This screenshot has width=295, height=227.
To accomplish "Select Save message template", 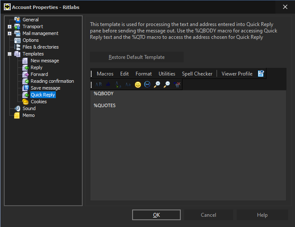I will pos(45,88).
